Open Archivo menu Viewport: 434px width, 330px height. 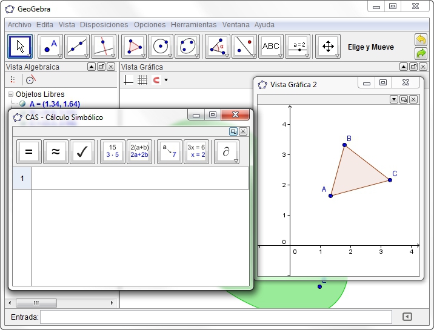[x=19, y=25]
